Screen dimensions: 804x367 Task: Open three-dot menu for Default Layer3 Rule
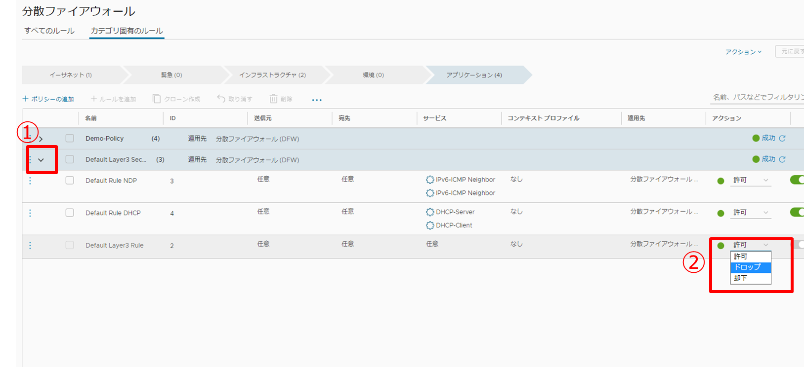click(30, 245)
